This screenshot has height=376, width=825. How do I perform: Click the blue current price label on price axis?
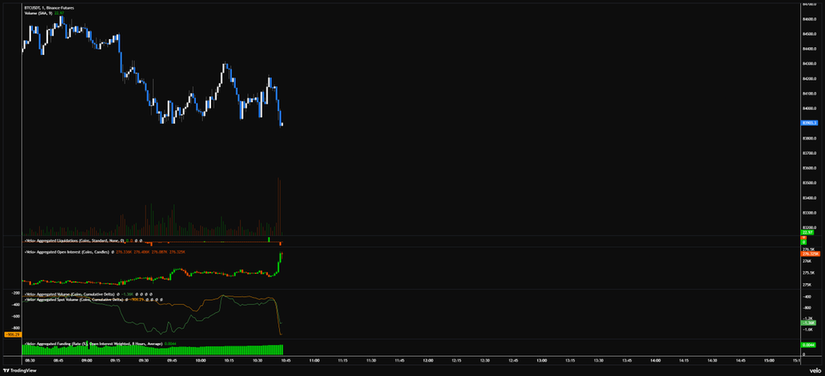[x=809, y=124]
